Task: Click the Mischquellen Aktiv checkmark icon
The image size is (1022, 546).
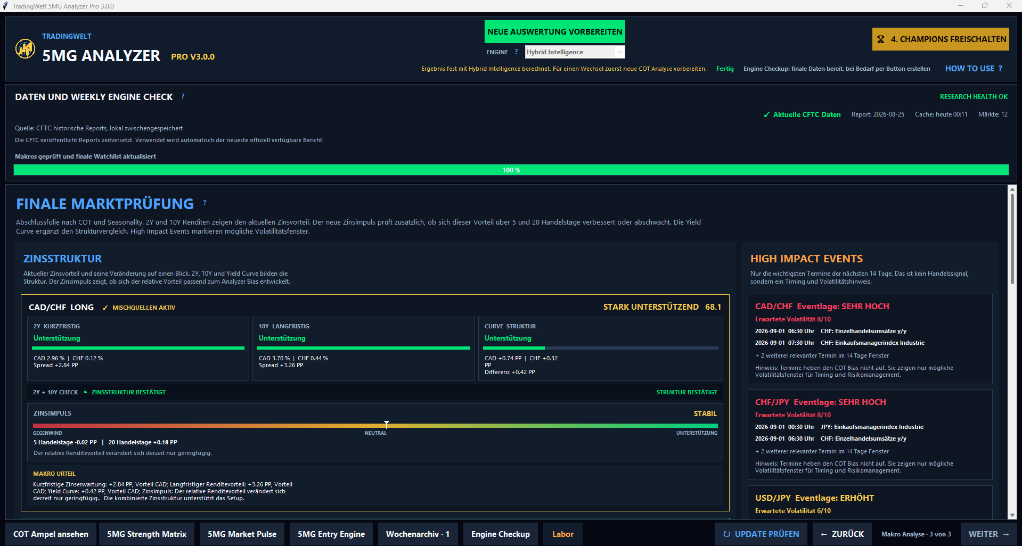Action: click(x=105, y=308)
